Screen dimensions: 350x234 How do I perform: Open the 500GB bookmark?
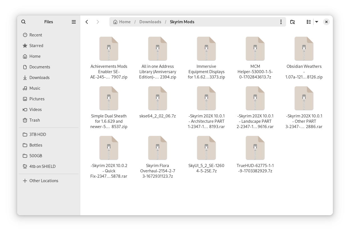tap(49, 156)
